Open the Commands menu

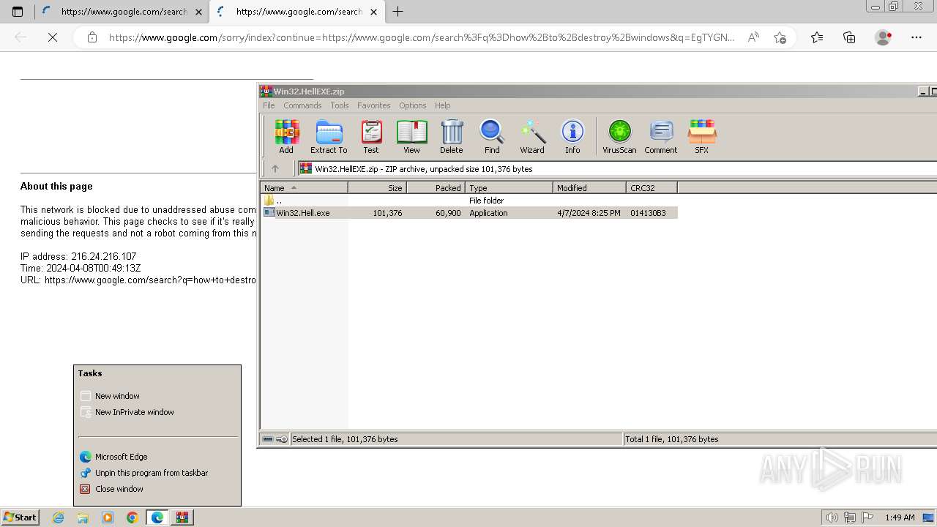coord(302,105)
